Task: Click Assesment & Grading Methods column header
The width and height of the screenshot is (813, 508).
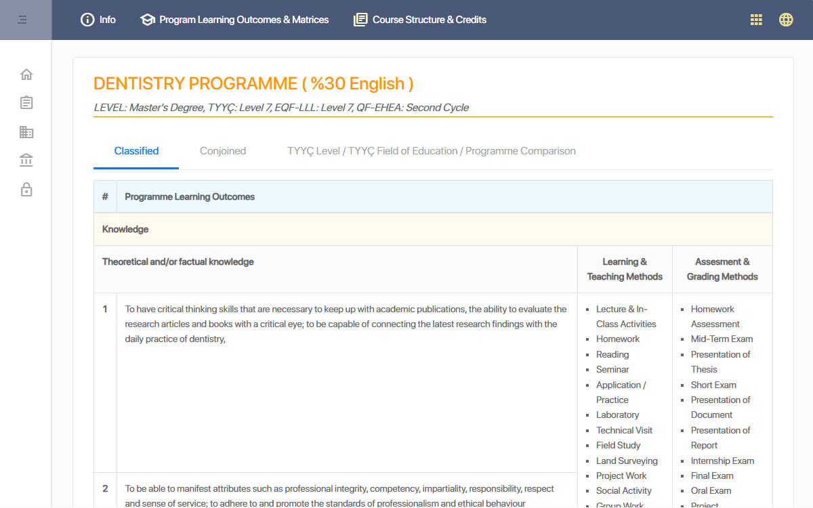Action: tap(722, 269)
